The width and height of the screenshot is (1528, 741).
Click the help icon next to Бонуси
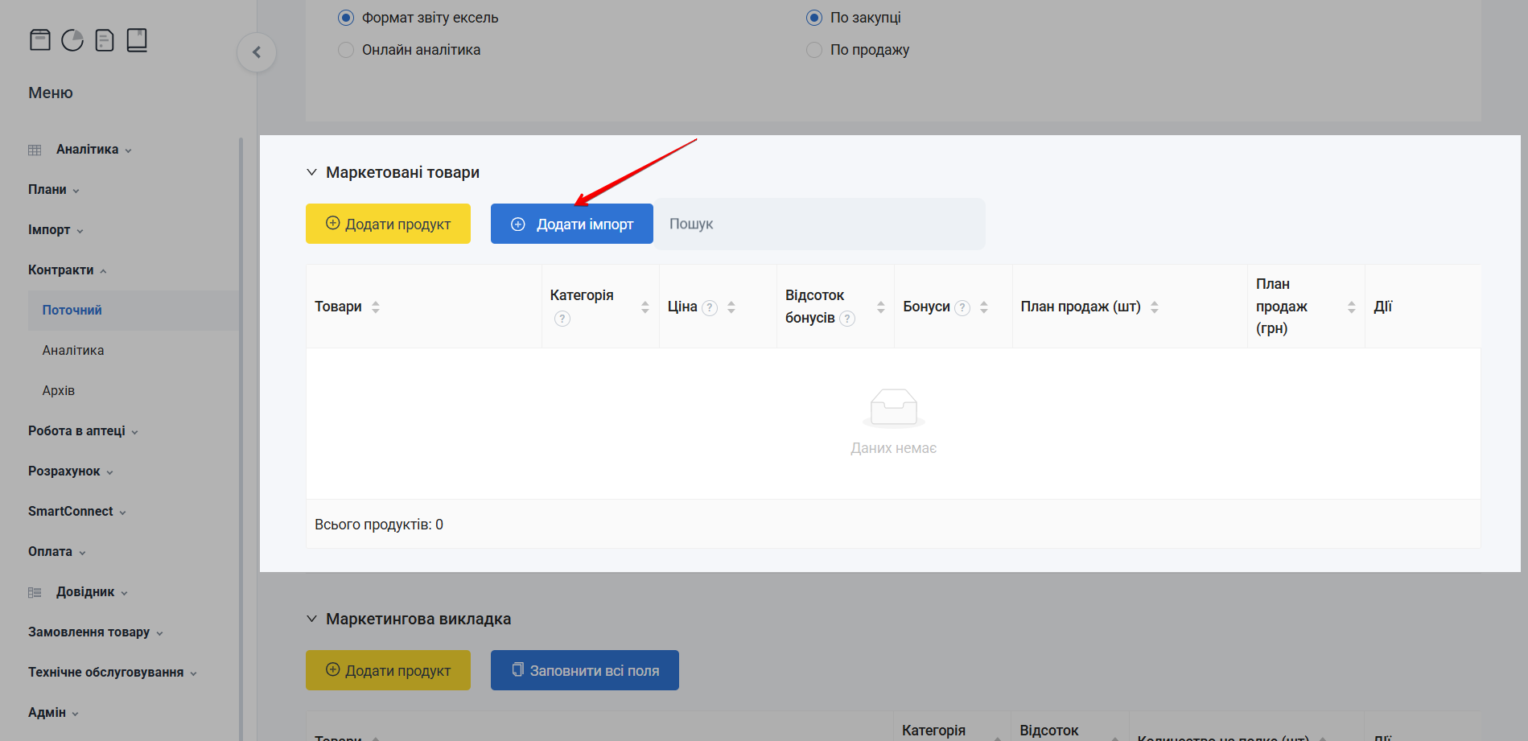(x=962, y=307)
